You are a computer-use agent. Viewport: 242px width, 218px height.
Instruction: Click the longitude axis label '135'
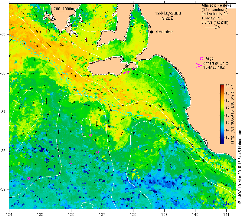[40, 215]
